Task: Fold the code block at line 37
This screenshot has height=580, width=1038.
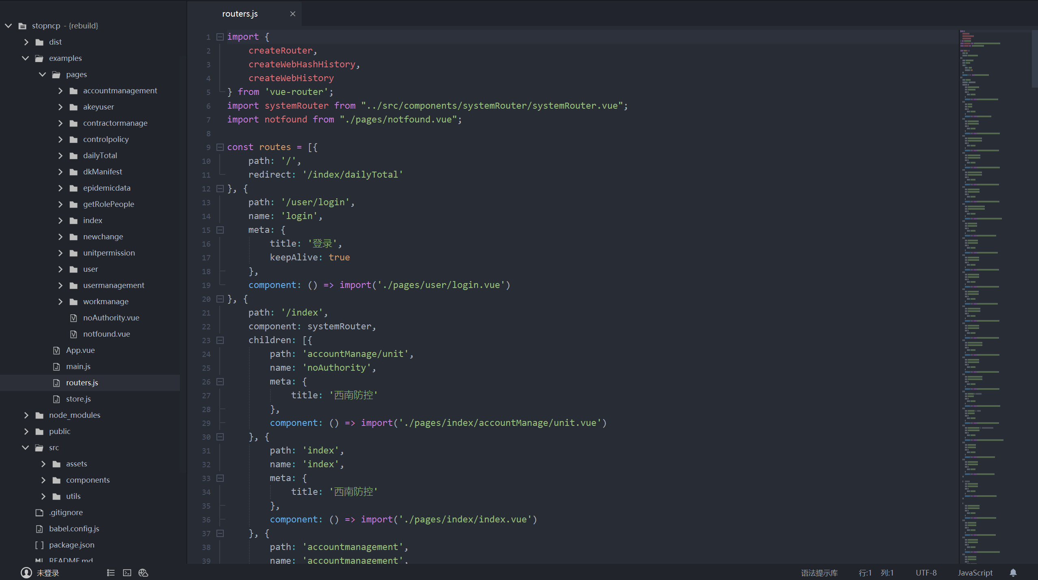Action: point(220,533)
